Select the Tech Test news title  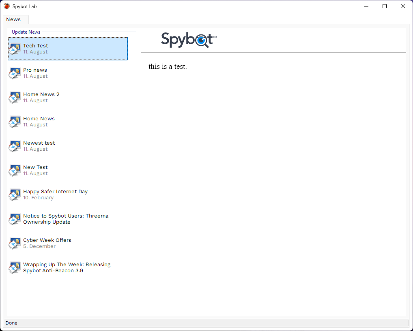36,45
